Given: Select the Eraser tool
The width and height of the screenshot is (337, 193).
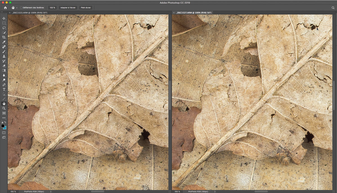Looking at the screenshot, I should 4,66.
